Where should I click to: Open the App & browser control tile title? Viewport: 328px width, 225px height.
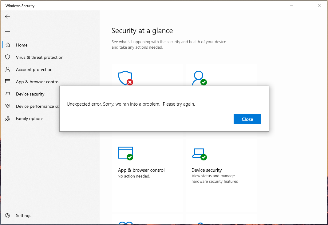point(141,170)
